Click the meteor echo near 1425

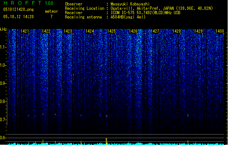tap(107, 116)
